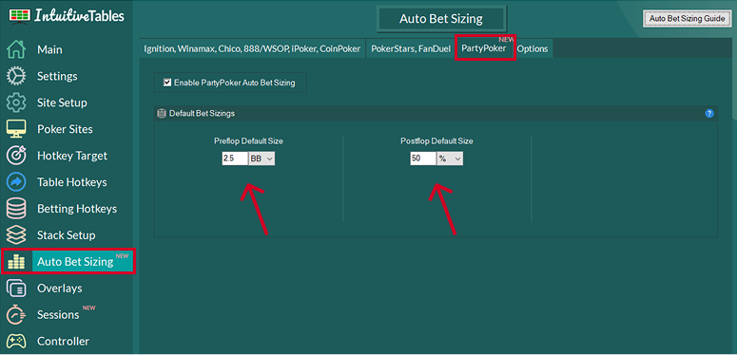The width and height of the screenshot is (737, 355).
Task: Open the Settings menu item
Action: click(x=57, y=76)
